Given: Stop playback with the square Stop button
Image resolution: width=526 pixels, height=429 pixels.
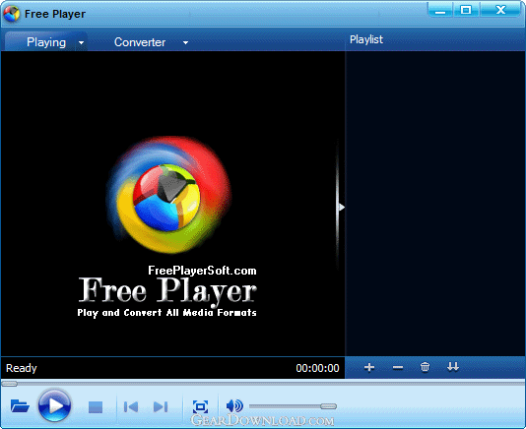Looking at the screenshot, I should tap(96, 407).
